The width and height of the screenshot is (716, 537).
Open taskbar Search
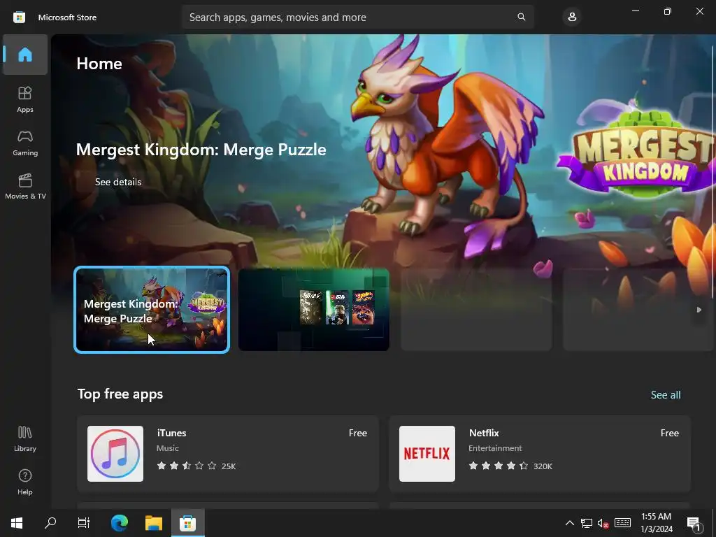coord(50,523)
